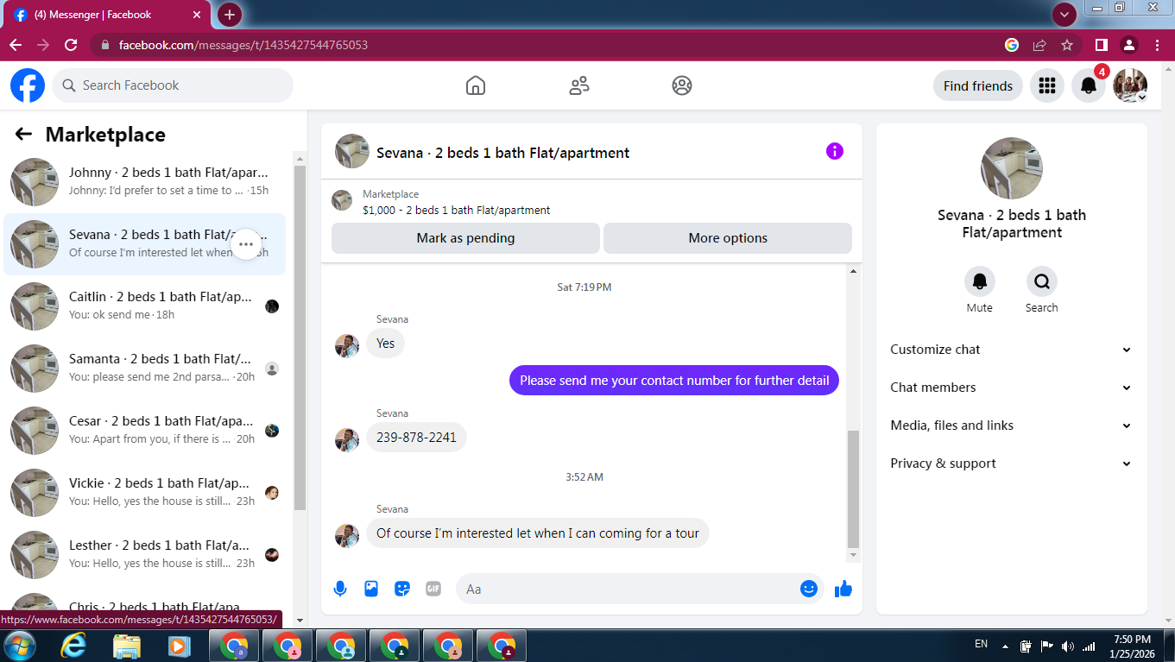Open the emoji picker in message box

tap(809, 589)
